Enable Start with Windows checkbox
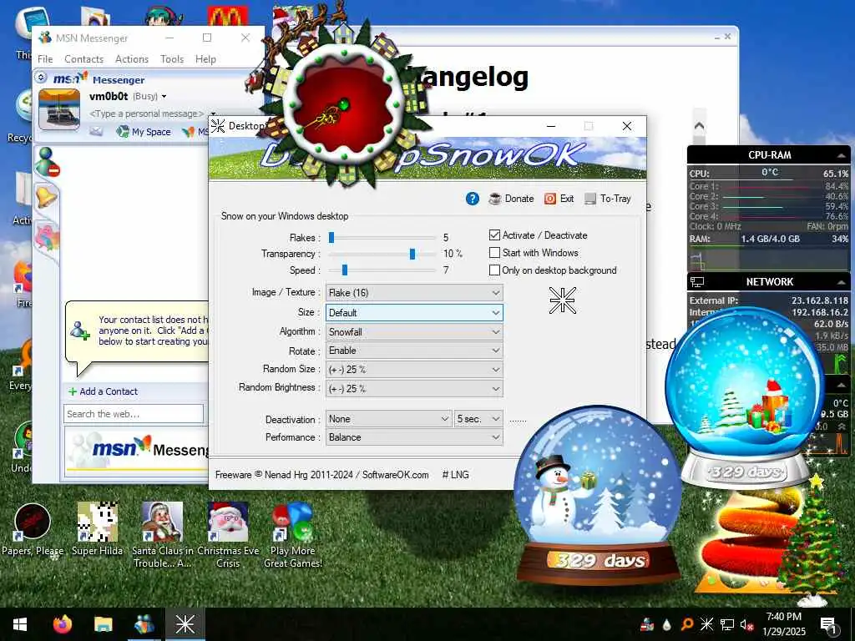The height and width of the screenshot is (641, 855). (494, 252)
